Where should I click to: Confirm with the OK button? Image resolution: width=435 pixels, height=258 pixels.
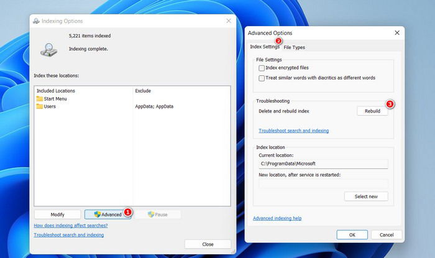click(352, 235)
